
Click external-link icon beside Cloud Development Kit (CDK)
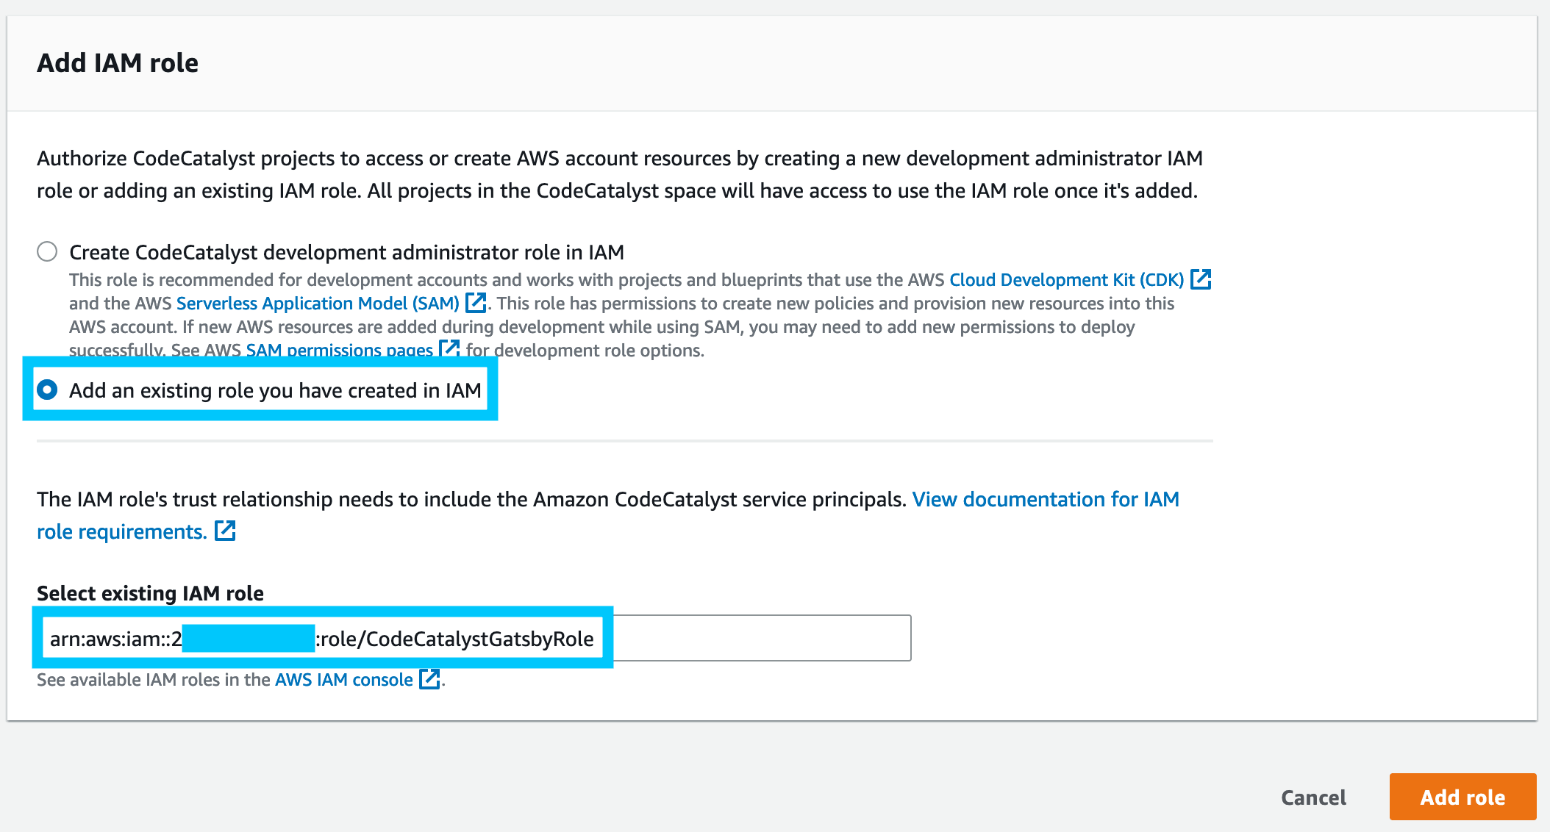1201,279
